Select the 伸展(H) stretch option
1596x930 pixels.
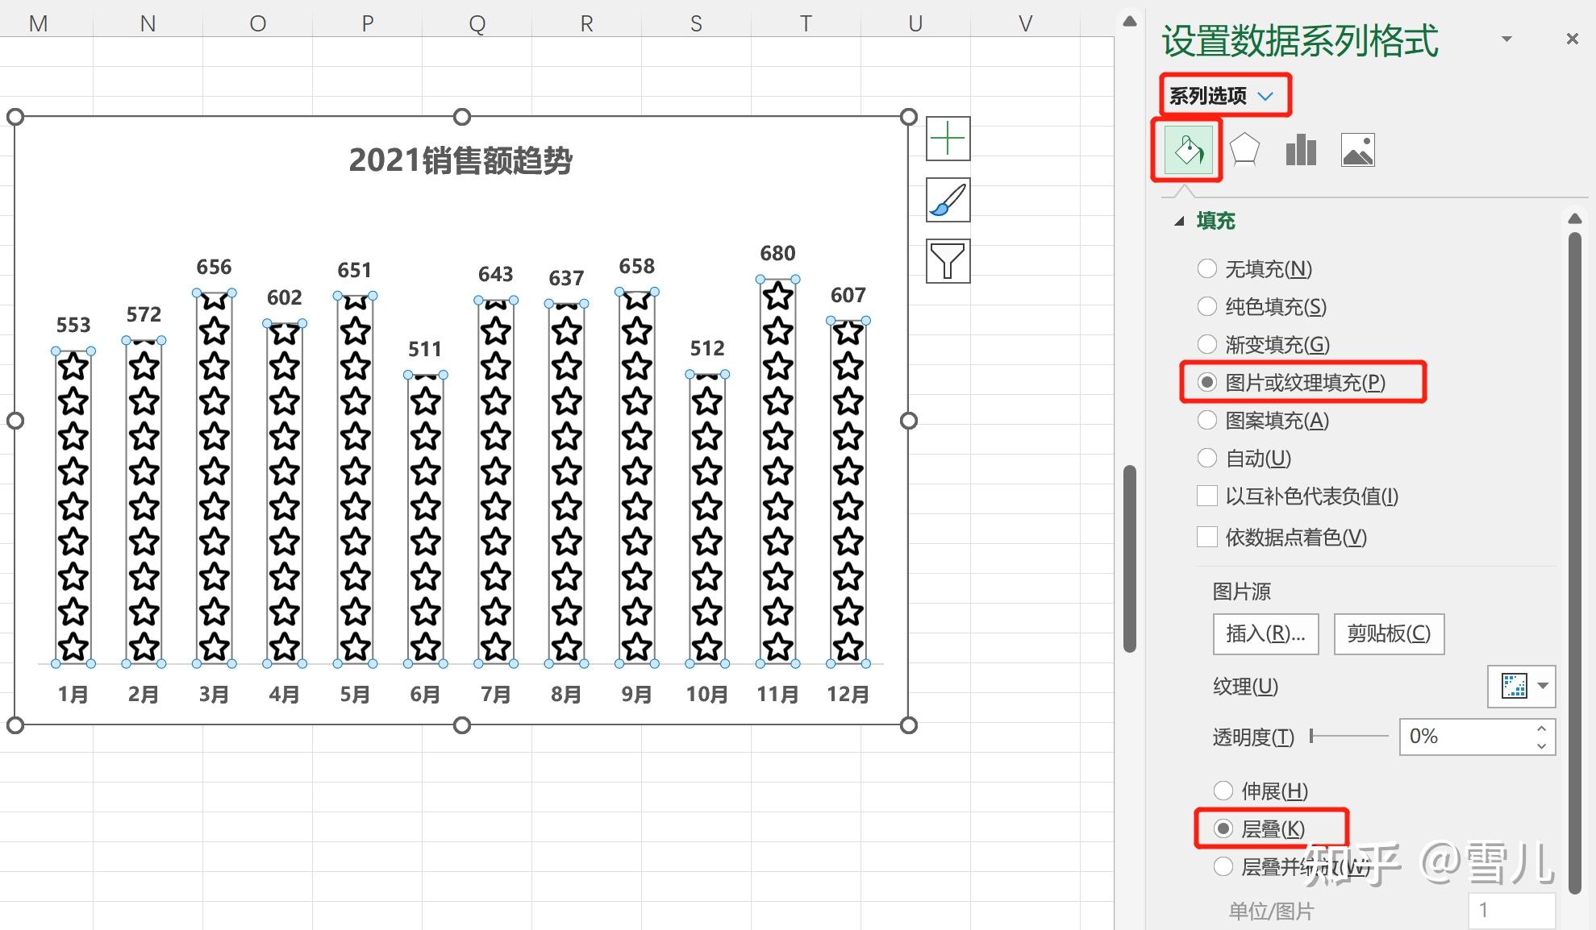[x=1223, y=791]
